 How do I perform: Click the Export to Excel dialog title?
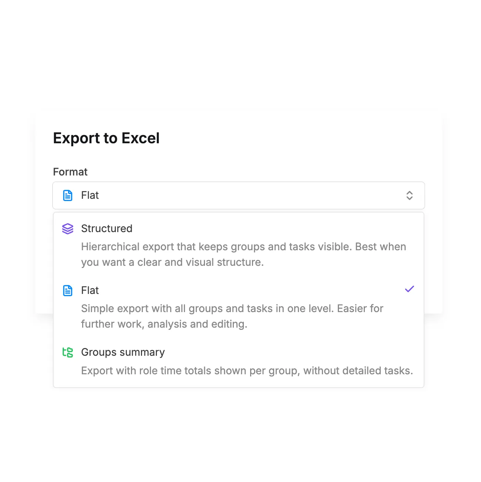106,138
